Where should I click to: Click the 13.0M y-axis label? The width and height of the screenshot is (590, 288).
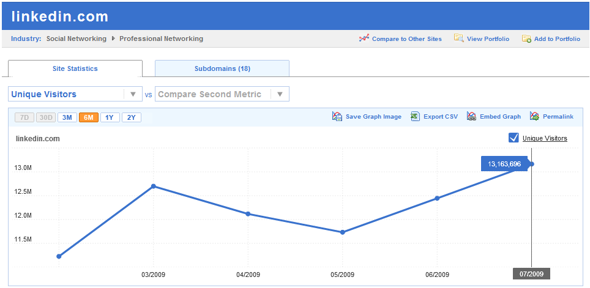(23, 168)
